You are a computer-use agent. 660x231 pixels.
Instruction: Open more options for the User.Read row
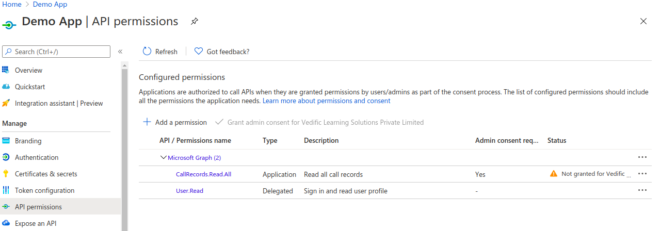pos(642,190)
